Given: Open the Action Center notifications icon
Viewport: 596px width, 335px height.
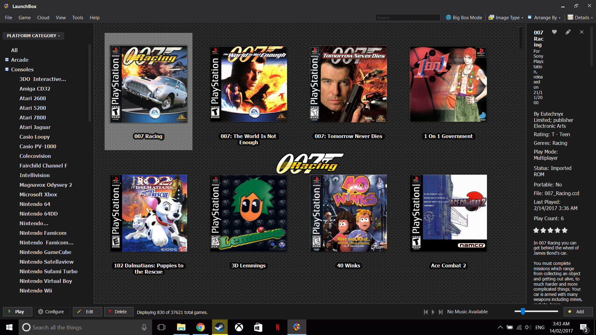Looking at the screenshot, I should pos(584,328).
